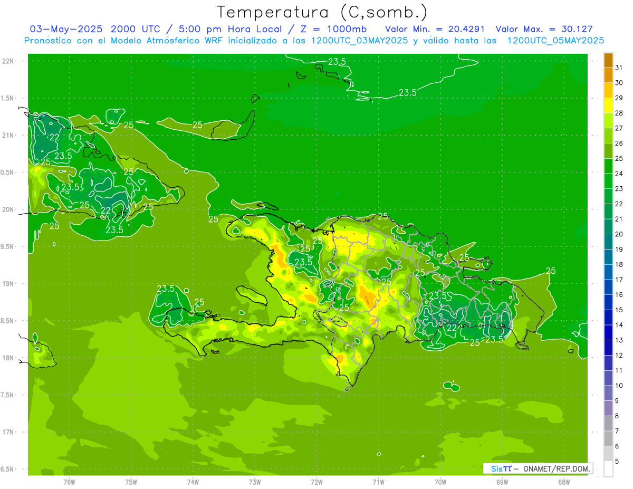The image size is (633, 489).
Task: Click the '74W' longitude axis label
Action: pos(193,482)
